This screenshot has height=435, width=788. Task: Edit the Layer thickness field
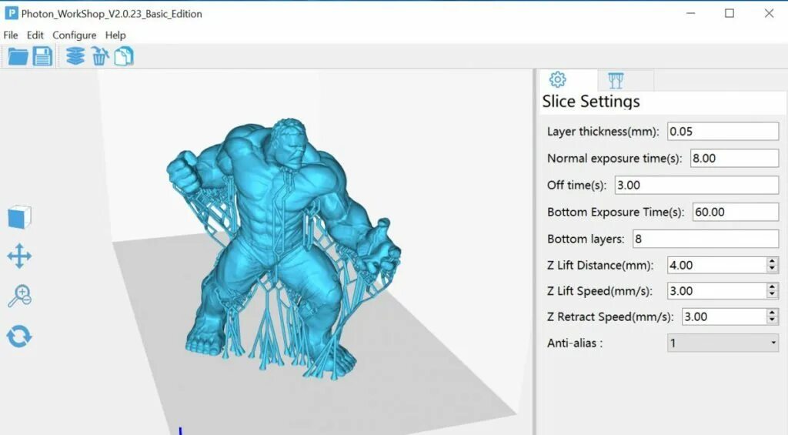click(x=723, y=131)
